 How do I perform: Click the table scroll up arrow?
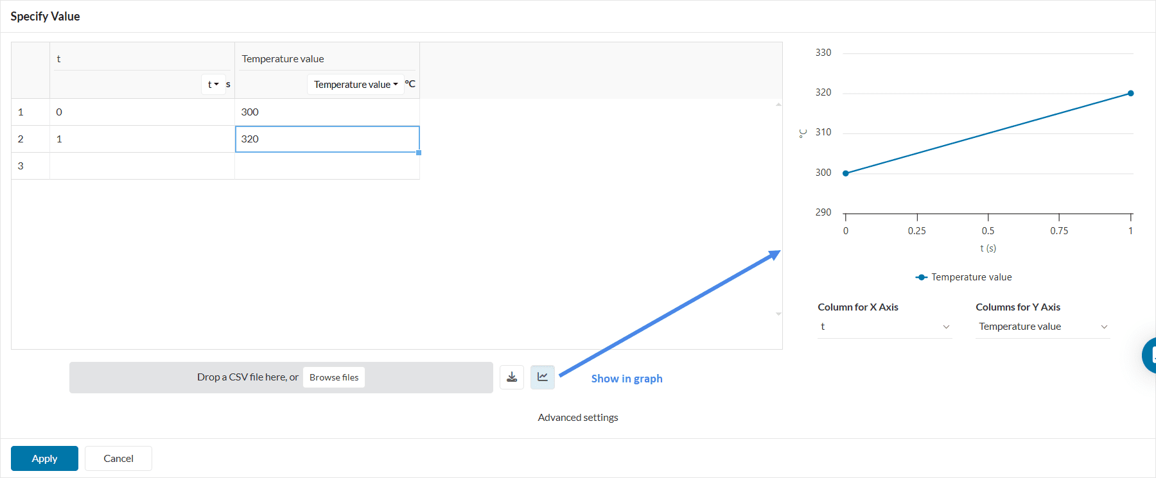[778, 104]
